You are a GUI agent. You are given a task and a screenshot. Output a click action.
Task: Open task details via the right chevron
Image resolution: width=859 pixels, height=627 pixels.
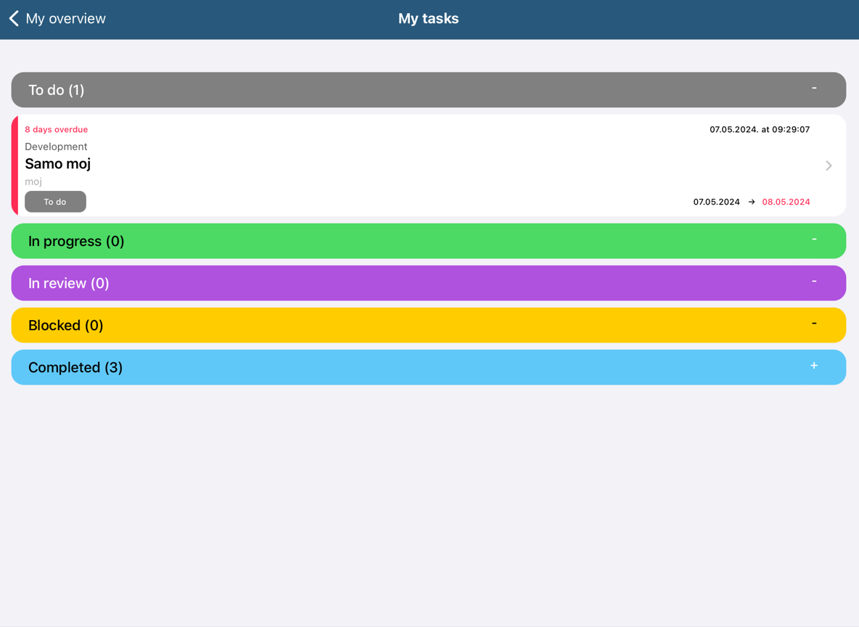pyautogui.click(x=829, y=165)
